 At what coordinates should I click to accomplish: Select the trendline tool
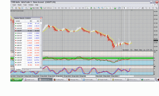[x=139, y=8]
